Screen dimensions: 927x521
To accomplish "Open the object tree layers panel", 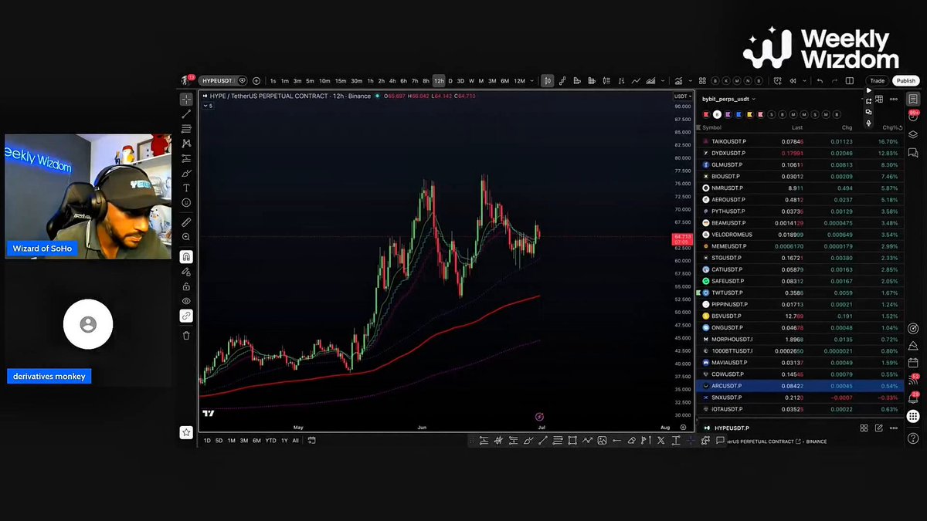I will click(x=913, y=134).
